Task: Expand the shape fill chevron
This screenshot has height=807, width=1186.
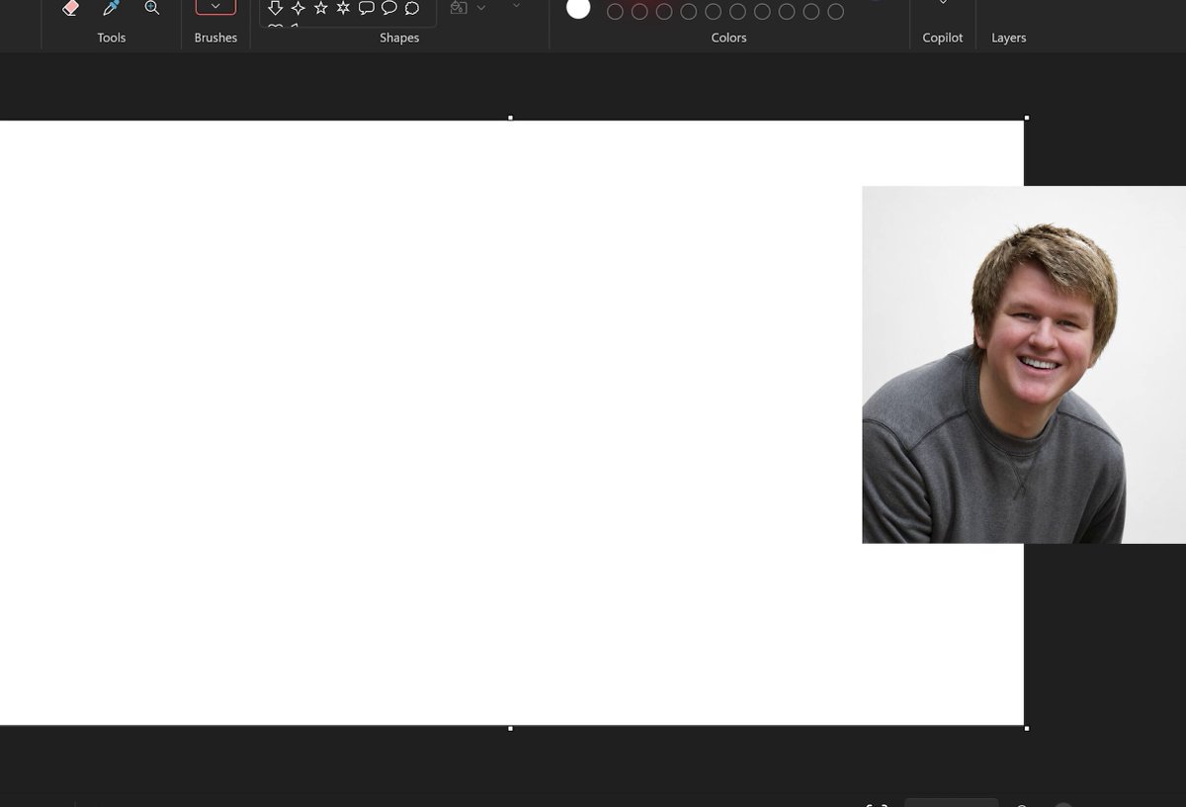Action: [481, 8]
